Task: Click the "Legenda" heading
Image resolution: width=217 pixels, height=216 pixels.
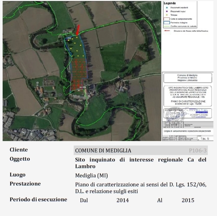Action: pyautogui.click(x=170, y=3)
